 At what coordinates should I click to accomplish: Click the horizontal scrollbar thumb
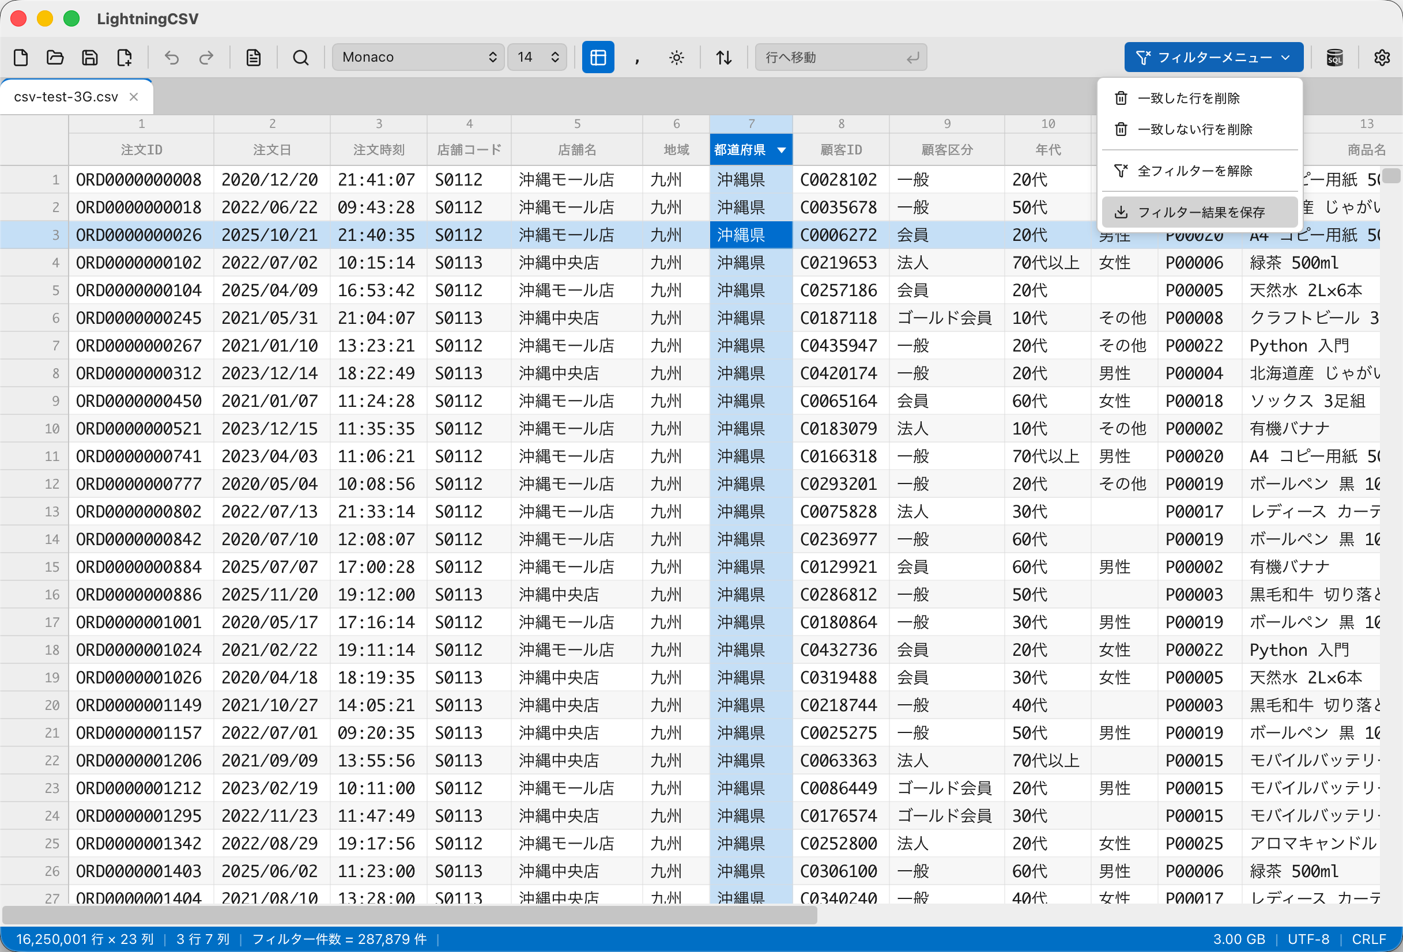pyautogui.click(x=409, y=915)
